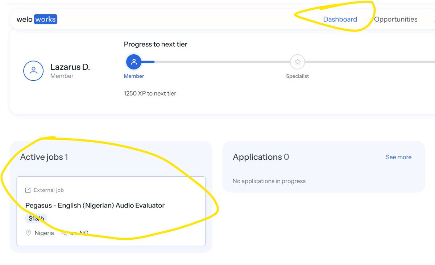The height and width of the screenshot is (265, 435).
Task: Open the Pegasus Audio Evaluator job title
Action: click(95, 205)
